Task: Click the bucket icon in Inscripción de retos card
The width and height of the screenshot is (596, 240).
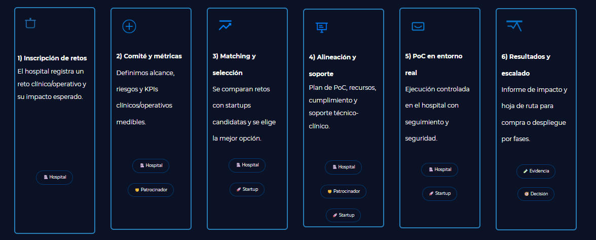Action: click(x=30, y=23)
